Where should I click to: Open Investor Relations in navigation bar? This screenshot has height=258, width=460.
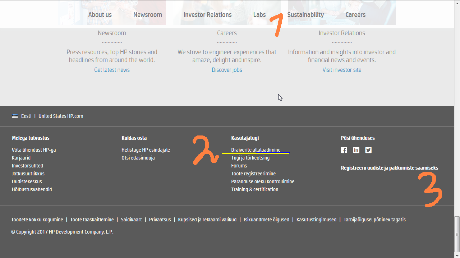click(x=208, y=15)
